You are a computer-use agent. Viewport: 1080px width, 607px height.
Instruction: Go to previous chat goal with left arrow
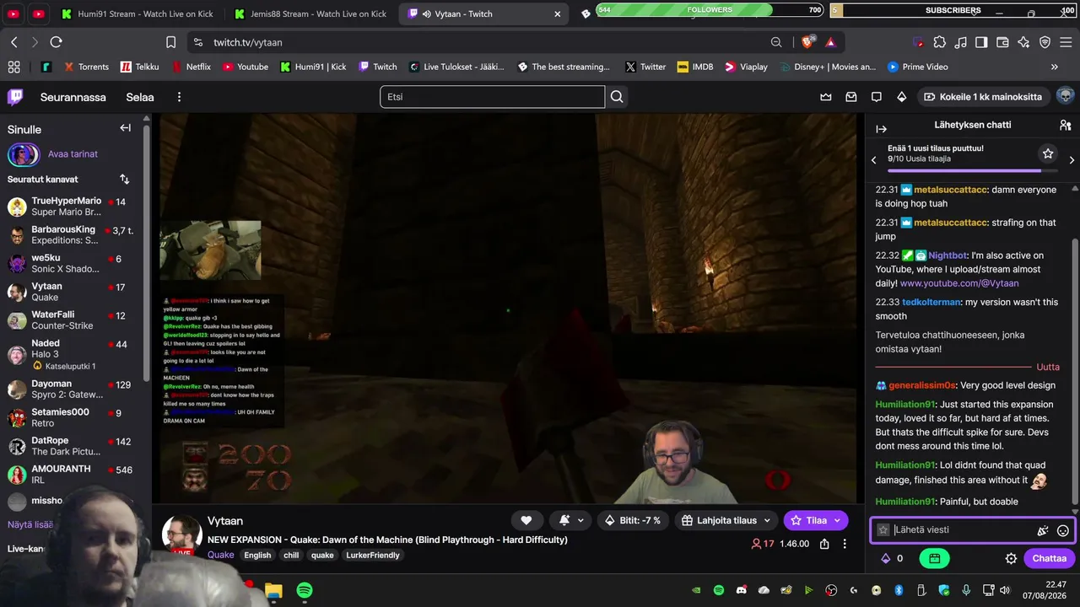[874, 159]
